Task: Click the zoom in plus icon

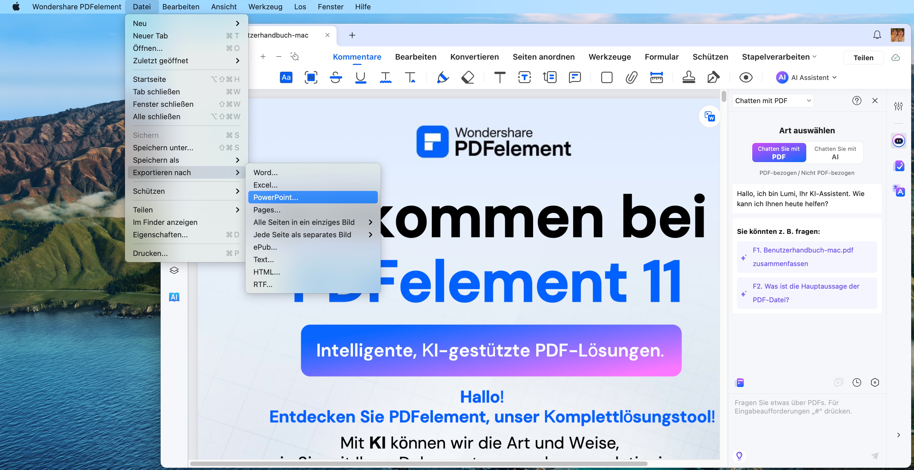Action: point(263,57)
